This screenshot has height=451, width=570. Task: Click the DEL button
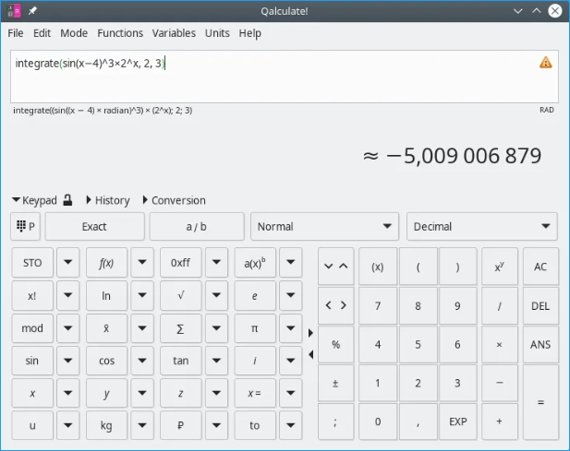coord(540,305)
